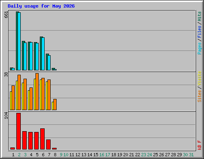Click the tallest cyan bar for day 2
Viewport: 204px width, 159px height.
[19, 41]
